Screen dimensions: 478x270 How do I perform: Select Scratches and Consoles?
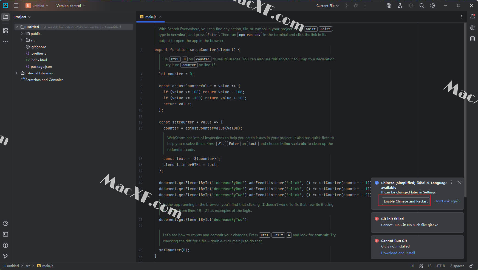point(42,80)
